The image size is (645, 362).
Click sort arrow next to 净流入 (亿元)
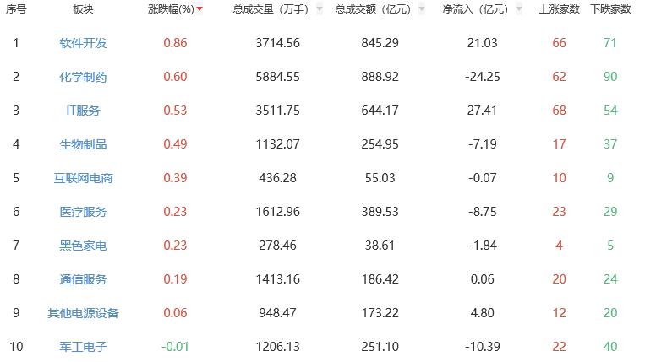click(x=518, y=9)
